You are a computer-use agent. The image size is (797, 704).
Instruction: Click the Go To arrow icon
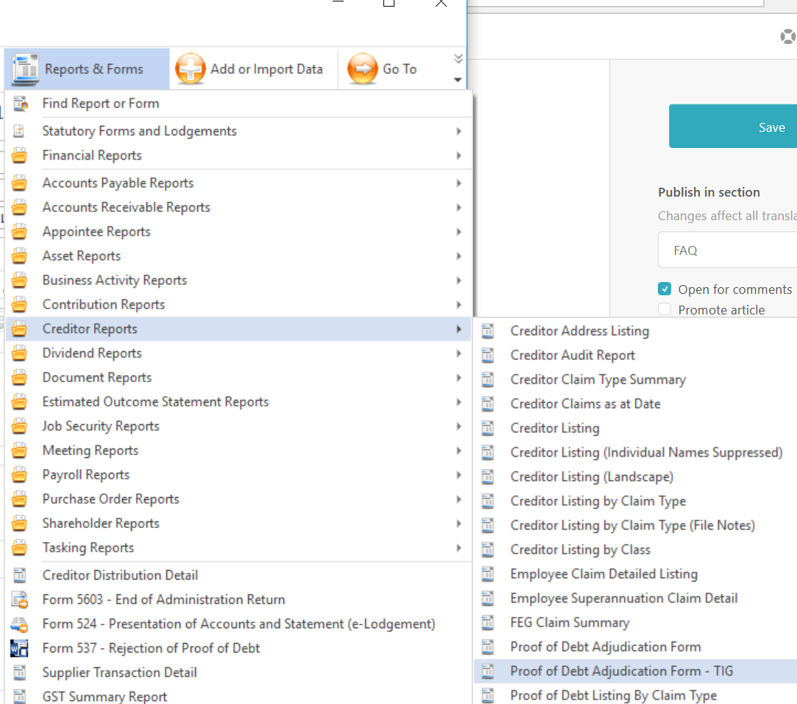click(x=362, y=69)
